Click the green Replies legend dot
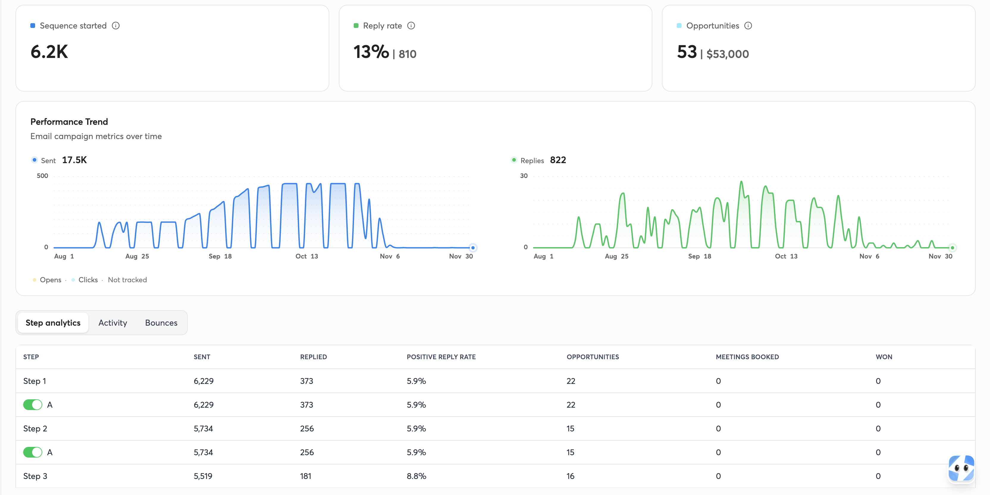The width and height of the screenshot is (990, 495). click(514, 160)
